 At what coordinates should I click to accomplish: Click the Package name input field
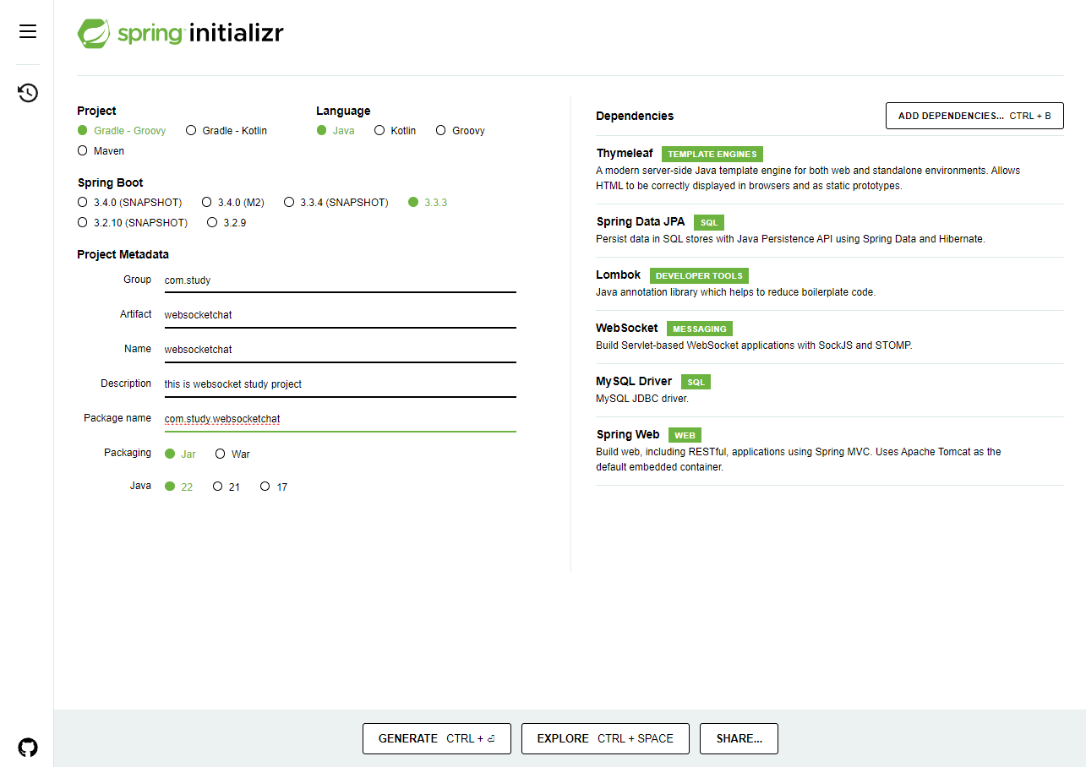pyautogui.click(x=340, y=419)
